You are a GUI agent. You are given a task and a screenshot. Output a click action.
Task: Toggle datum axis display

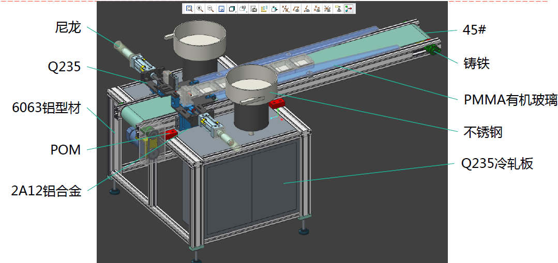coord(306,9)
